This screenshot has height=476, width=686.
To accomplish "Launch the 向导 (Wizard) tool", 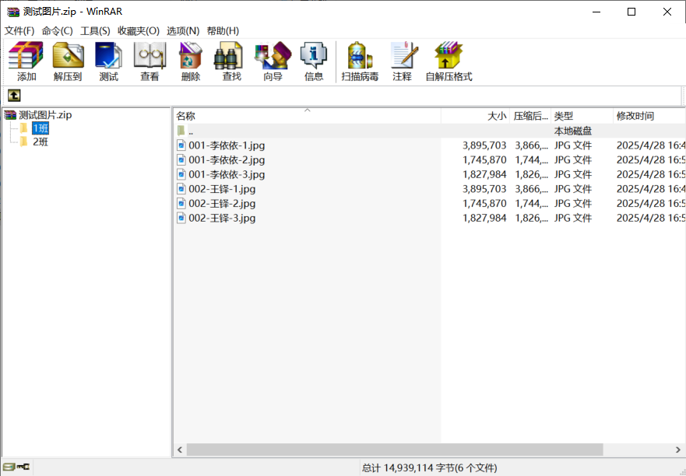I will coord(273,61).
